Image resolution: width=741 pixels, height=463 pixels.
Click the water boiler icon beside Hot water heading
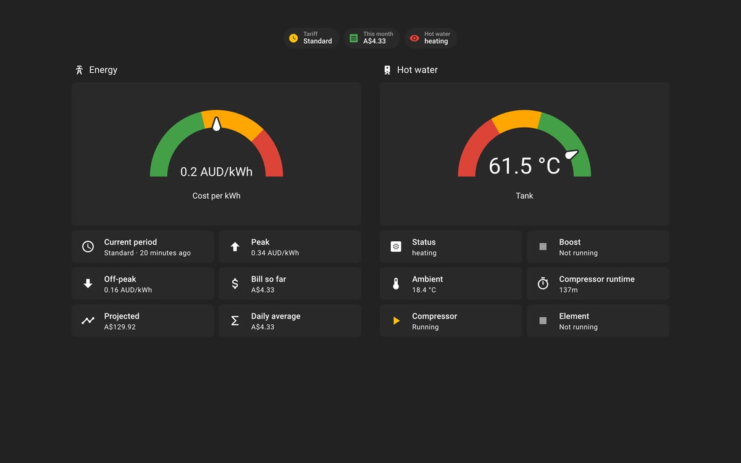387,70
